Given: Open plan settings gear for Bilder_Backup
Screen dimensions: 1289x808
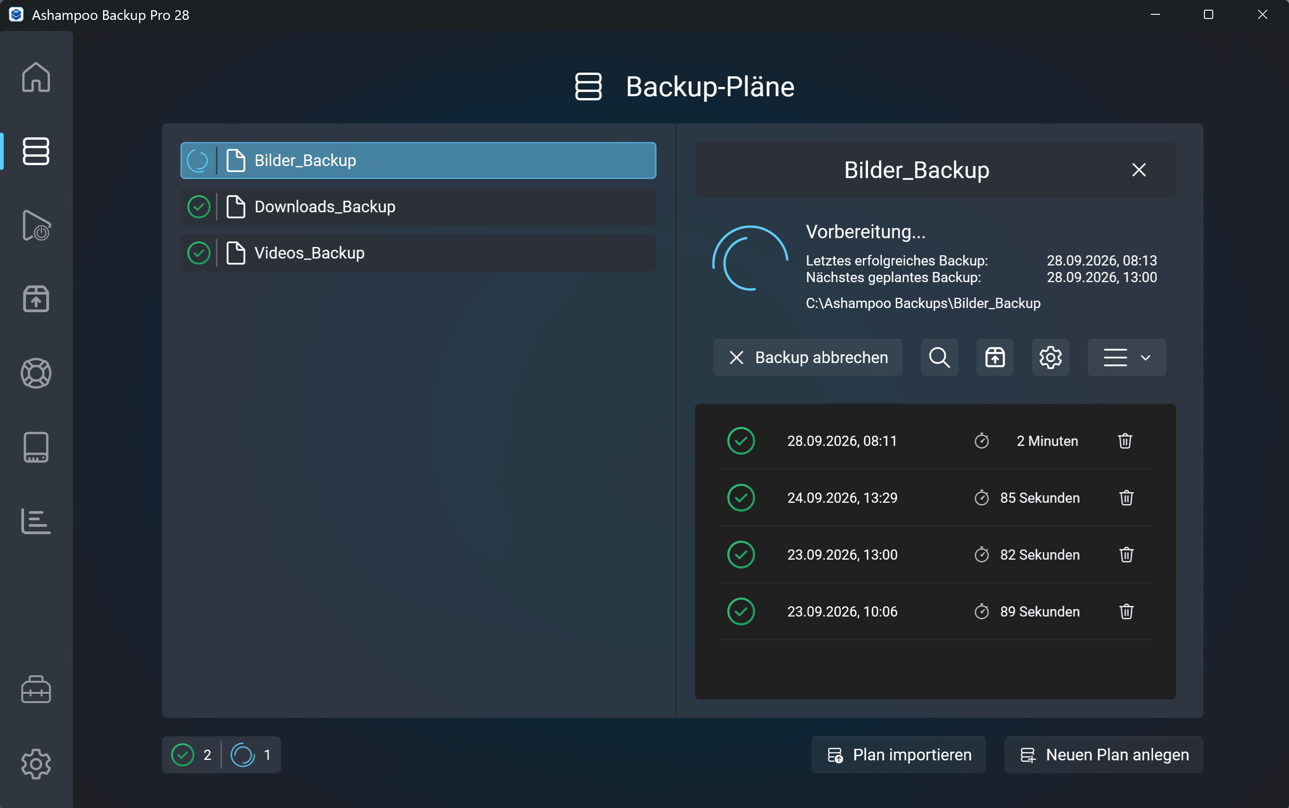Looking at the screenshot, I should pyautogui.click(x=1051, y=358).
